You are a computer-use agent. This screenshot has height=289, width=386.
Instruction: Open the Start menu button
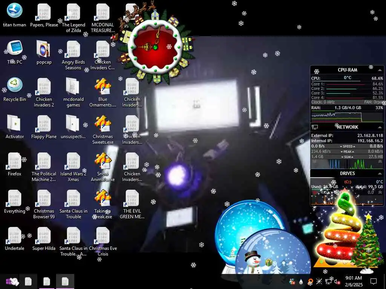(x=11, y=281)
